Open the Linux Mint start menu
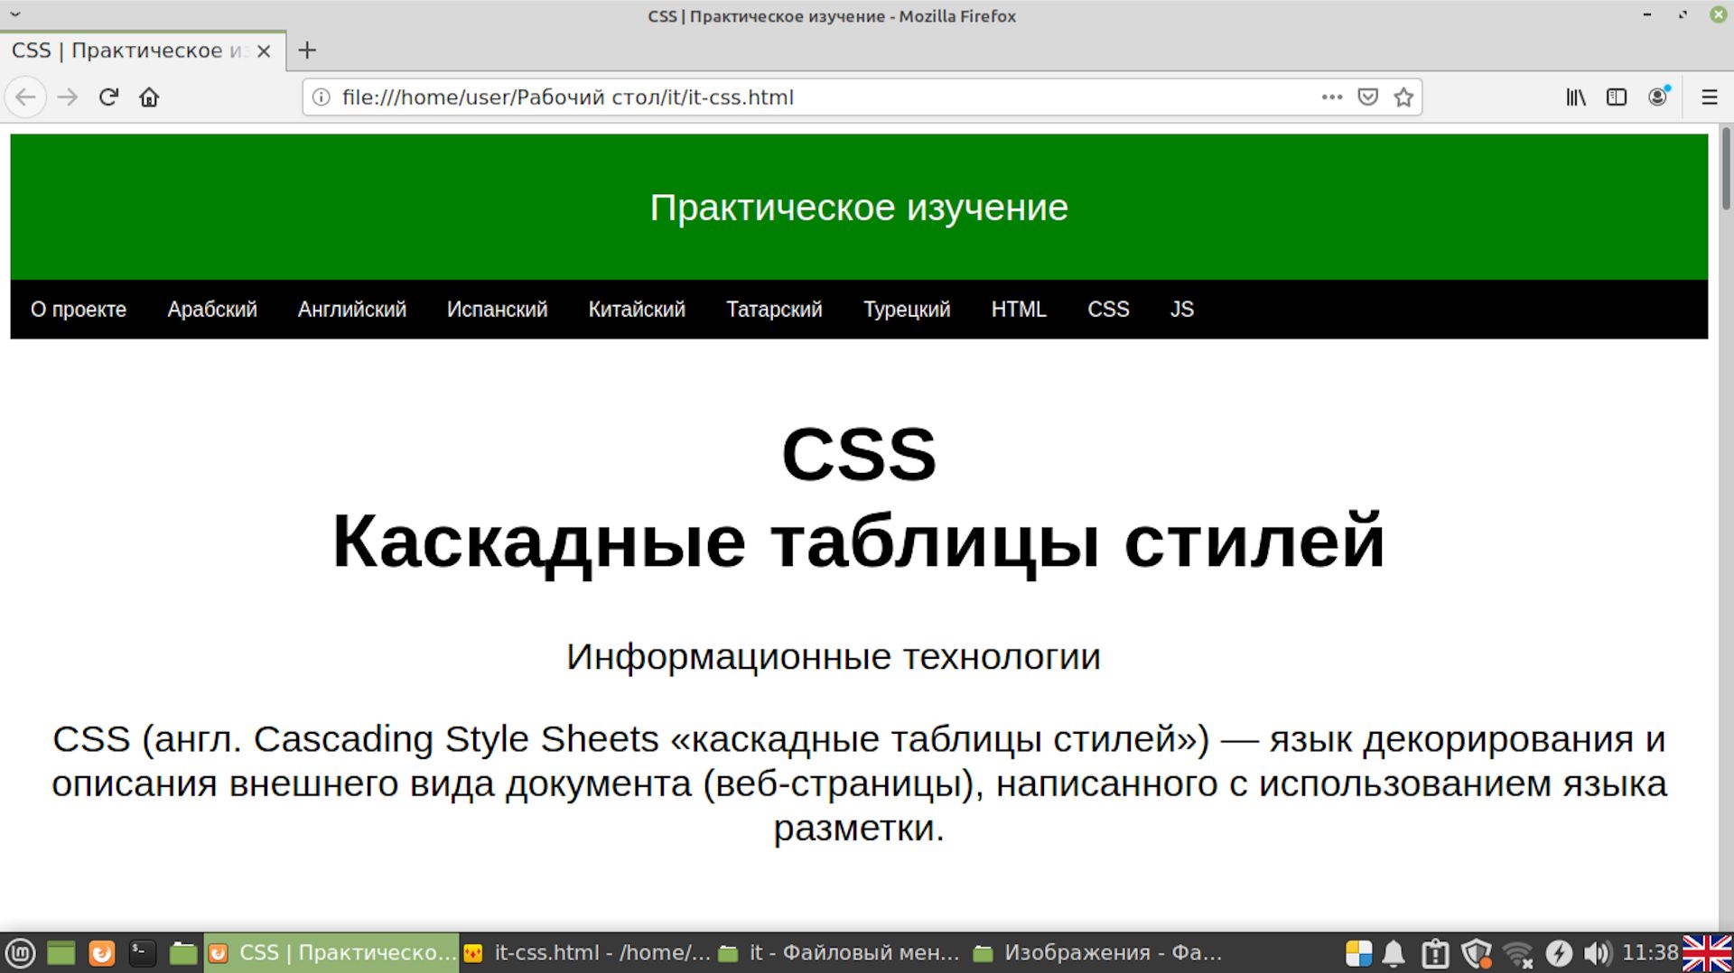 coord(21,953)
